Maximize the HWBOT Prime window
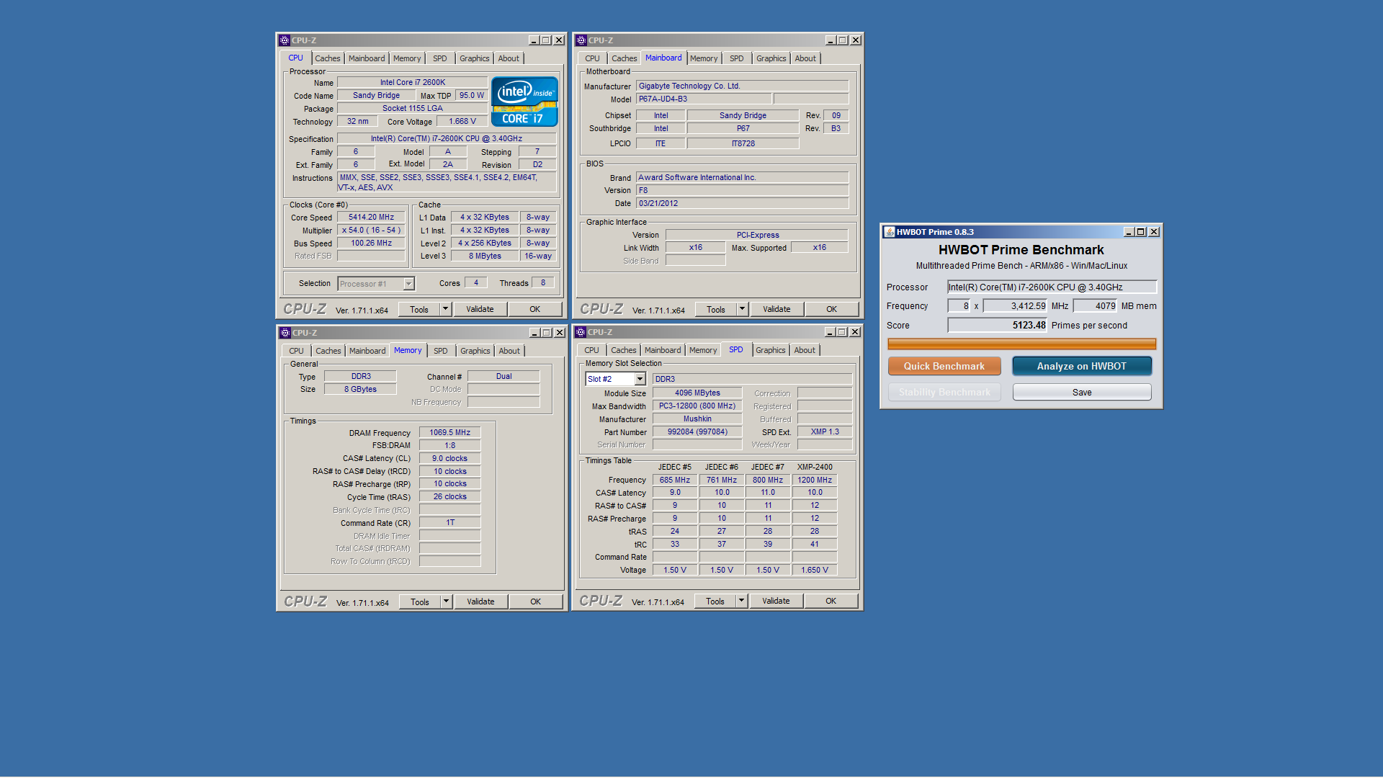Viewport: 1383px width, 778px height. click(1141, 232)
